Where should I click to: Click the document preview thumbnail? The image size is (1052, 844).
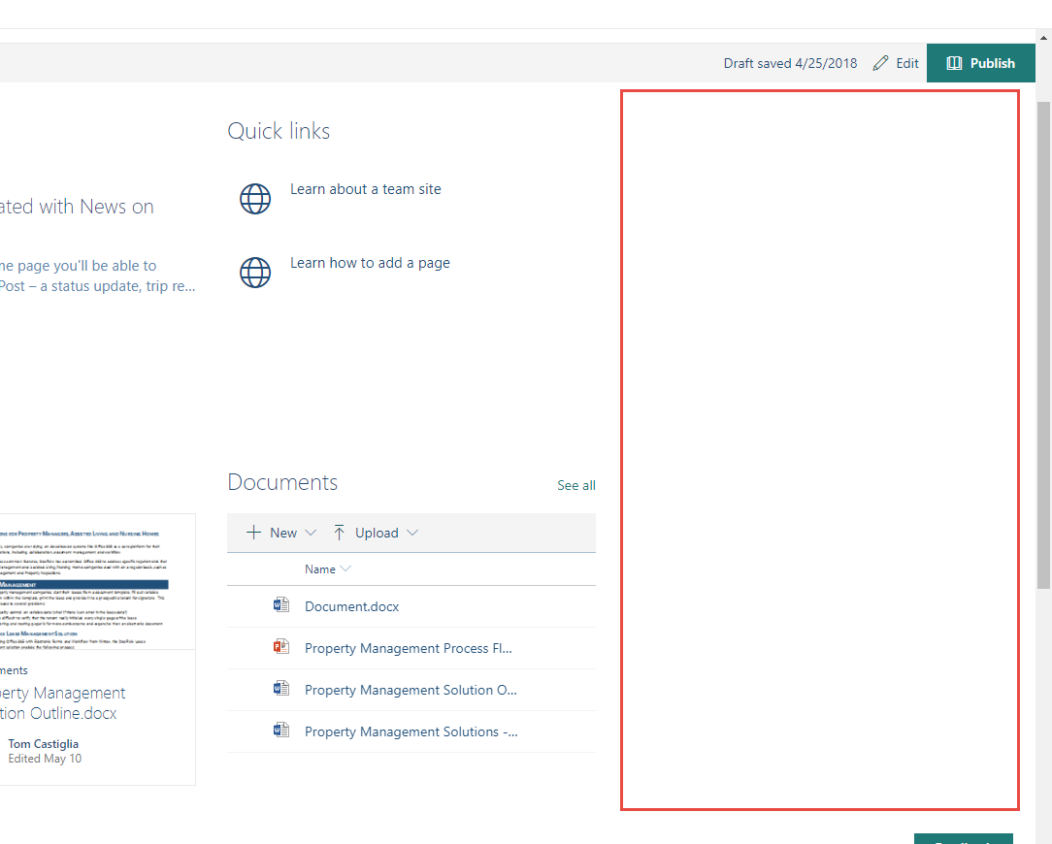pyautogui.click(x=97, y=580)
